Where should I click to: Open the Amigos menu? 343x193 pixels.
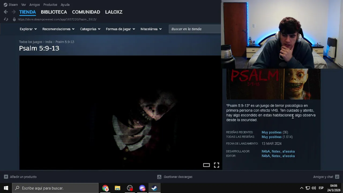click(x=35, y=5)
